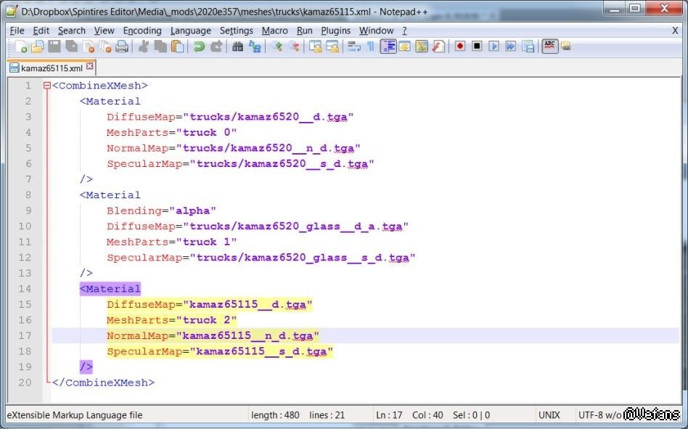Toggle the ABC spell check button
Screen dimensions: 688x429
tap(549, 46)
